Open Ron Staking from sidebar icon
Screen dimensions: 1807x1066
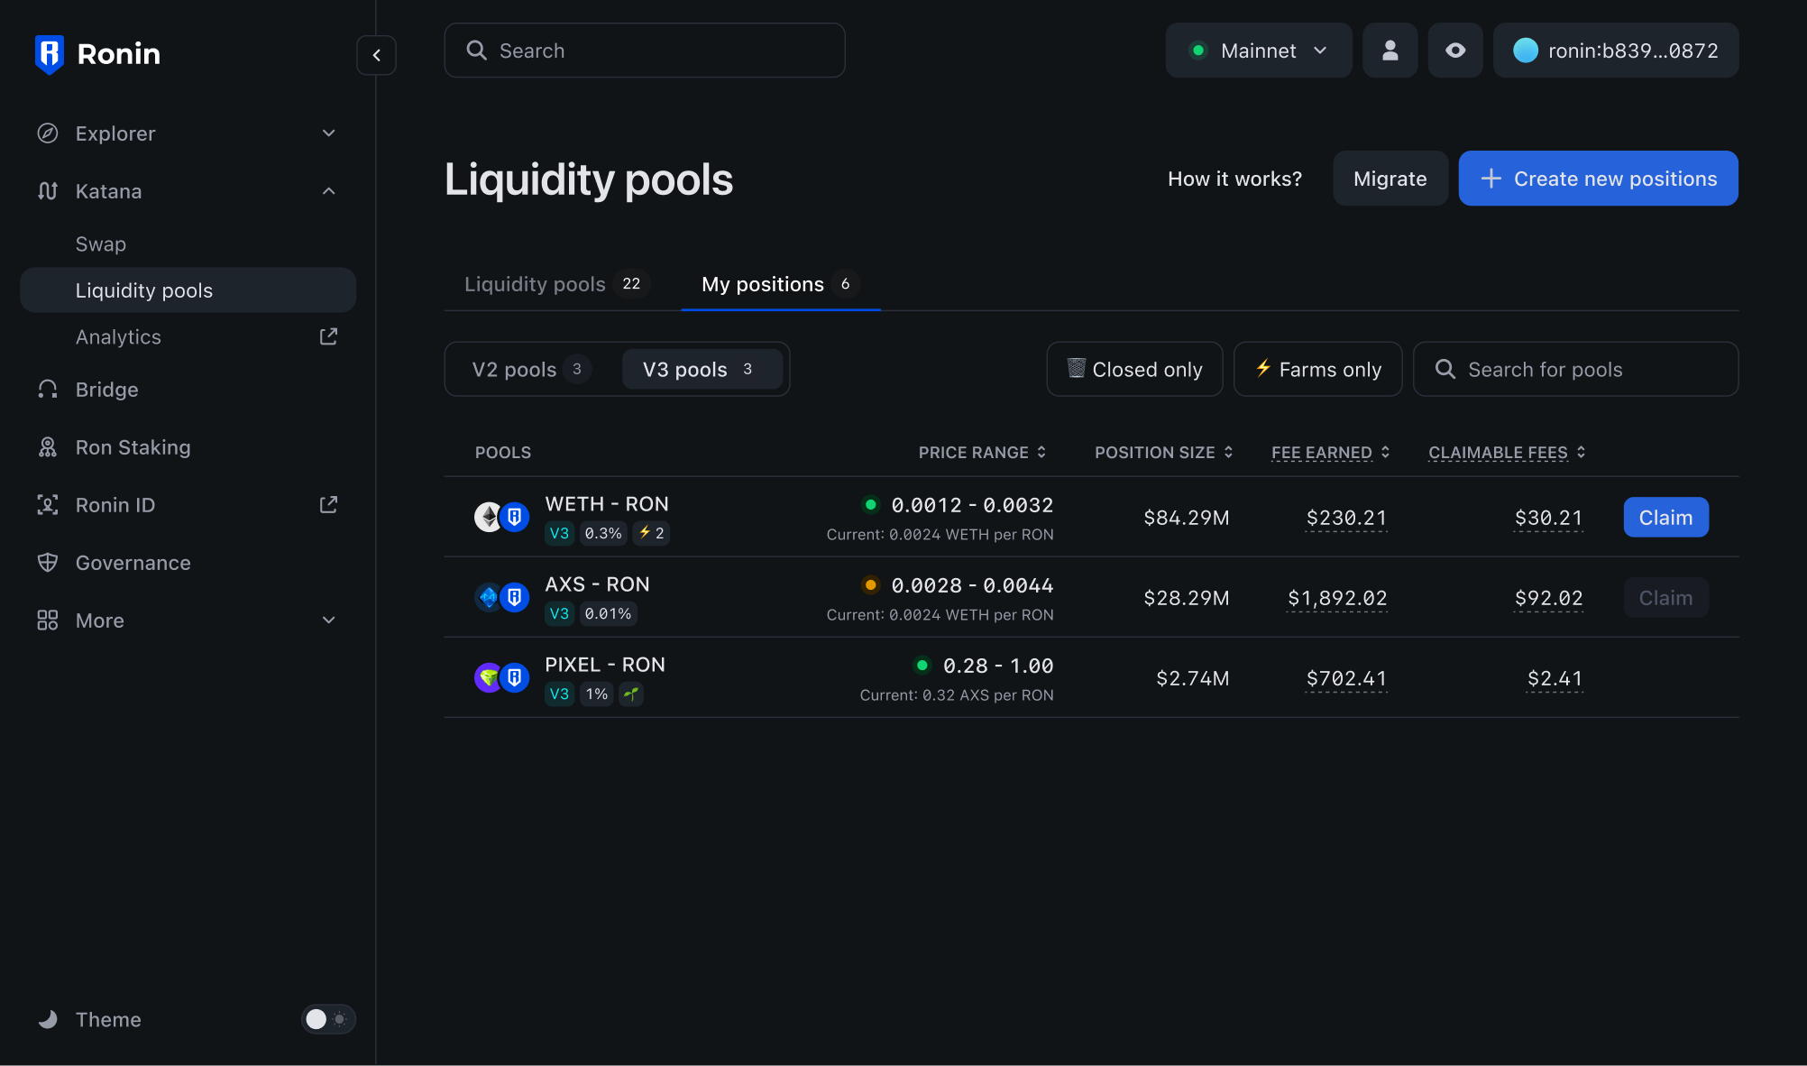(48, 447)
